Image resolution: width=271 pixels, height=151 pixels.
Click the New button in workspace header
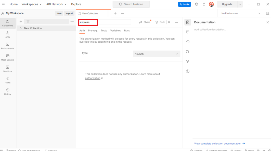[x=59, y=13]
